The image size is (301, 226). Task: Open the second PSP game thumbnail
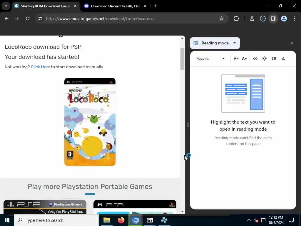pos(135,207)
